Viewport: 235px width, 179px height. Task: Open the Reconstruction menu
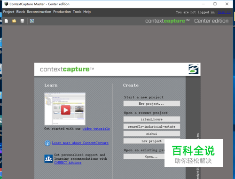tap(39, 12)
